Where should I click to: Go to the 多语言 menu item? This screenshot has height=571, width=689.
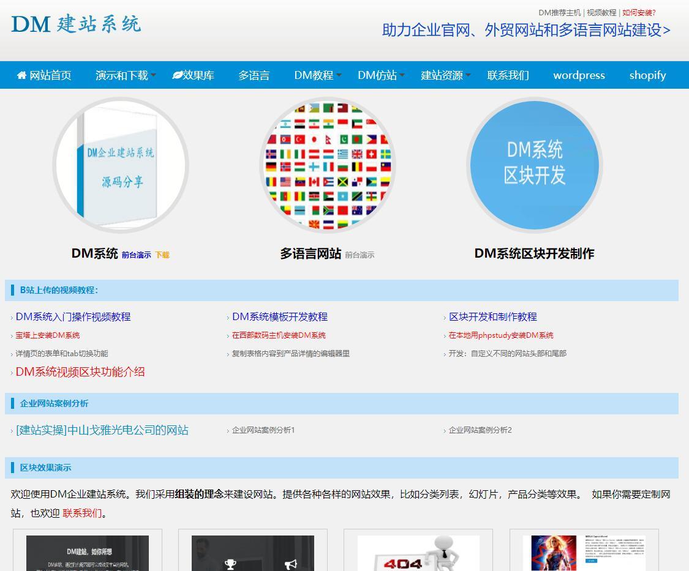pos(254,75)
